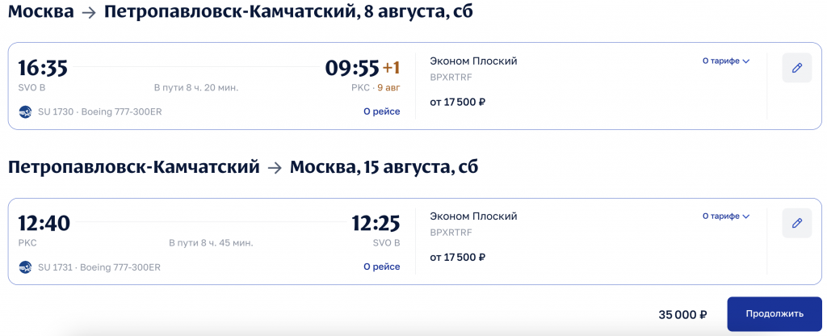
Task: Click the Aeroflot logo beside SU 1731
Action: 25,267
